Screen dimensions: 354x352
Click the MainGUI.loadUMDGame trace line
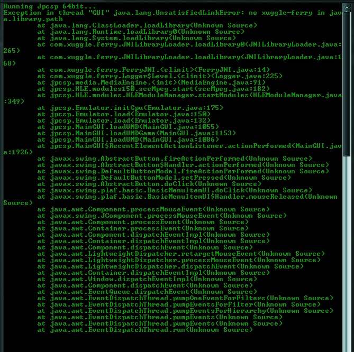coord(137,133)
